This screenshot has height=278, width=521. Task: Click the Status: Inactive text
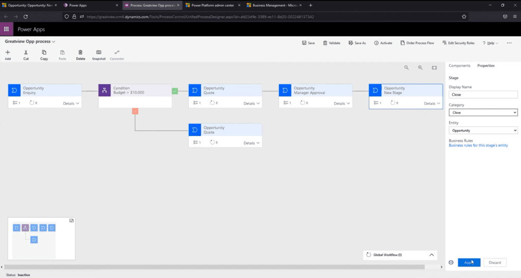pyautogui.click(x=18, y=275)
